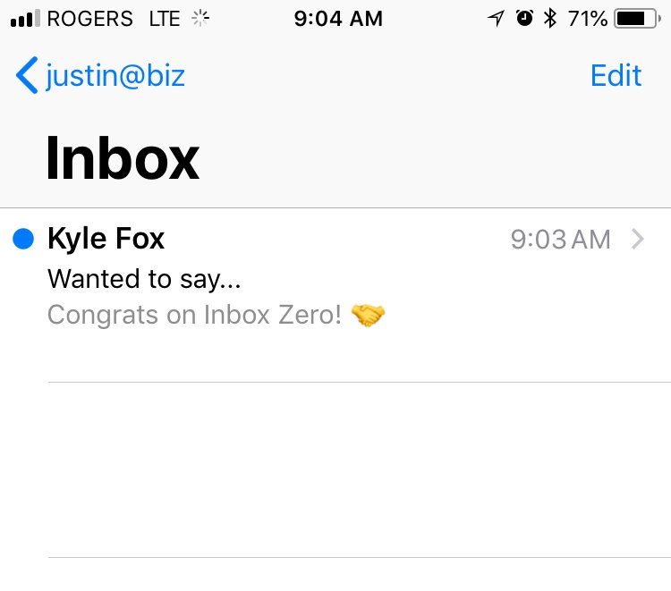The width and height of the screenshot is (671, 591).
Task: Tap the 9:03 AM message timestamp
Action: 560,240
